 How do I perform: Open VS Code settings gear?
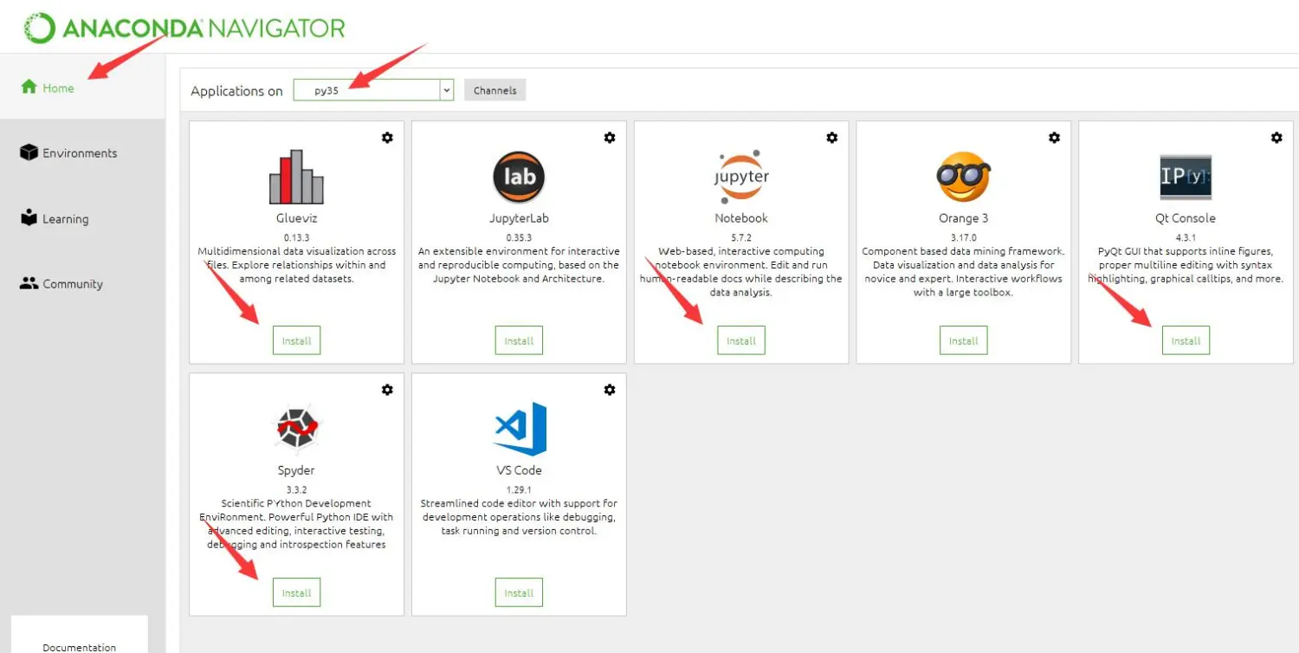pos(610,390)
